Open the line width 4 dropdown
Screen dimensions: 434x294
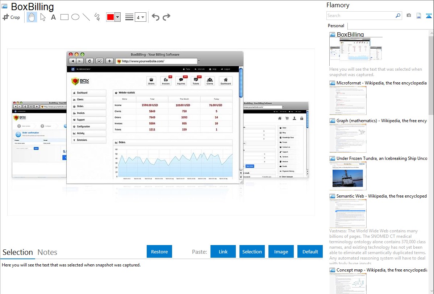(x=140, y=17)
